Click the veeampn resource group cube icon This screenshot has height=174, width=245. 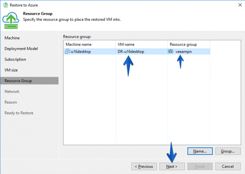click(x=171, y=51)
